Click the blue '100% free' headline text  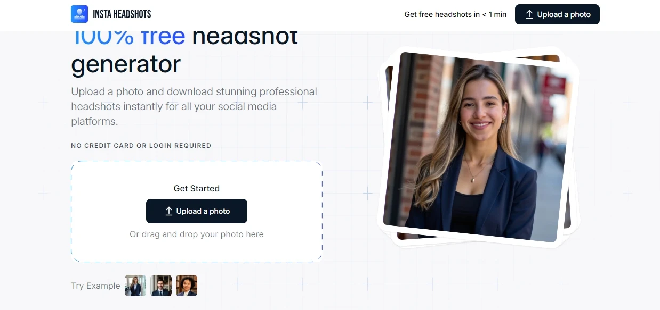pyautogui.click(x=128, y=38)
